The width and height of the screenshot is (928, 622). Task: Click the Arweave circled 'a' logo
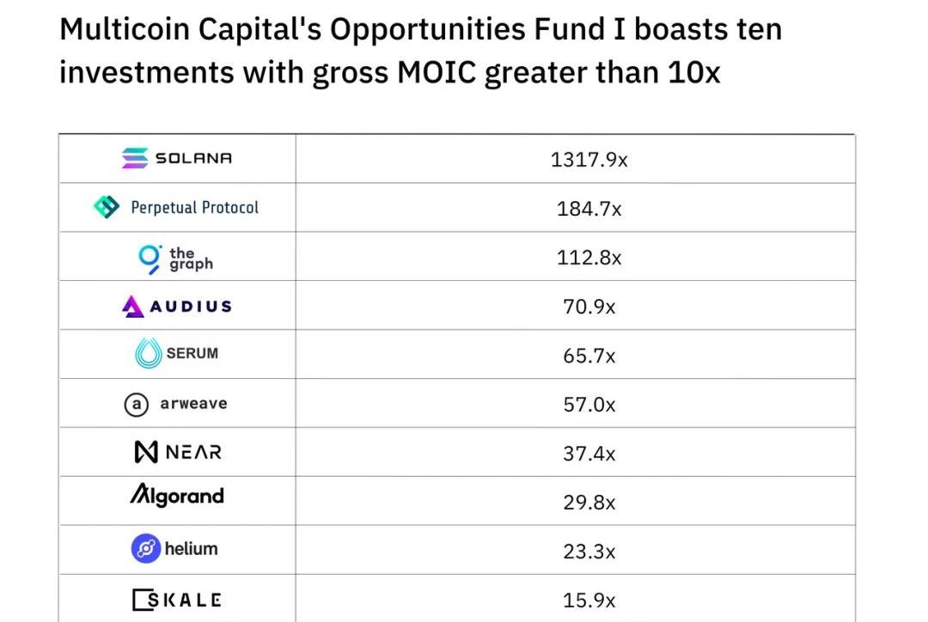[136, 404]
